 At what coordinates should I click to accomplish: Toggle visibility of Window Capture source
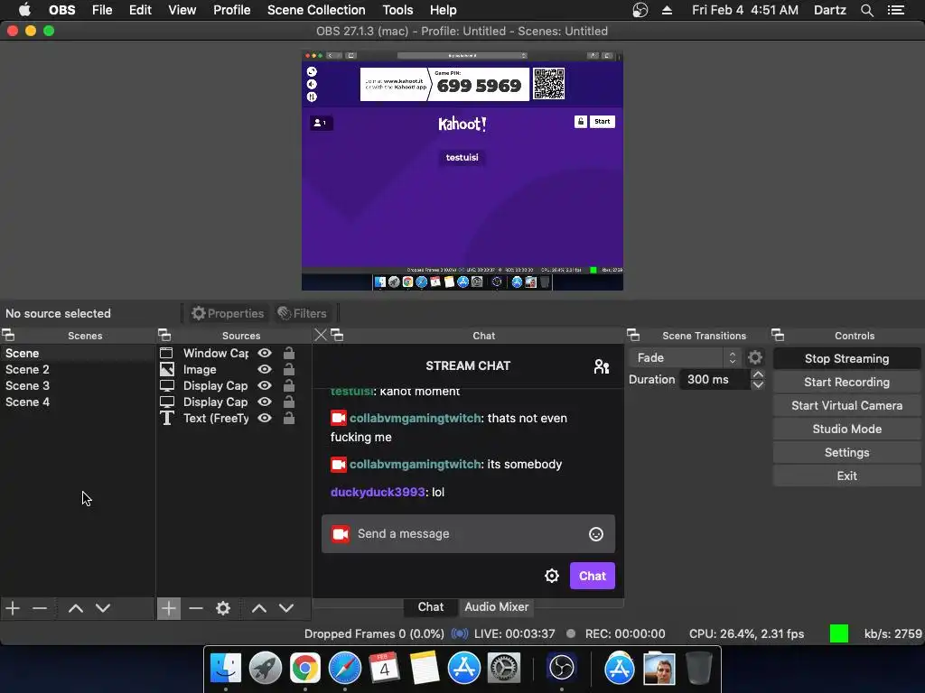click(x=265, y=353)
